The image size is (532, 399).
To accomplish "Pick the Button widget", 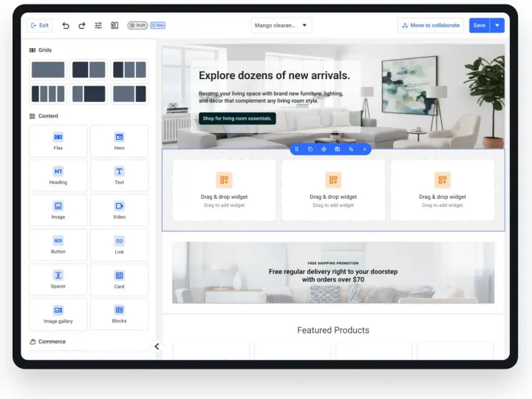I will [58, 245].
